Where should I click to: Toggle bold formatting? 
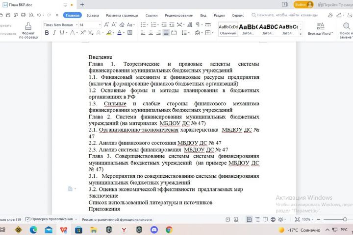pyautogui.click(x=47, y=33)
